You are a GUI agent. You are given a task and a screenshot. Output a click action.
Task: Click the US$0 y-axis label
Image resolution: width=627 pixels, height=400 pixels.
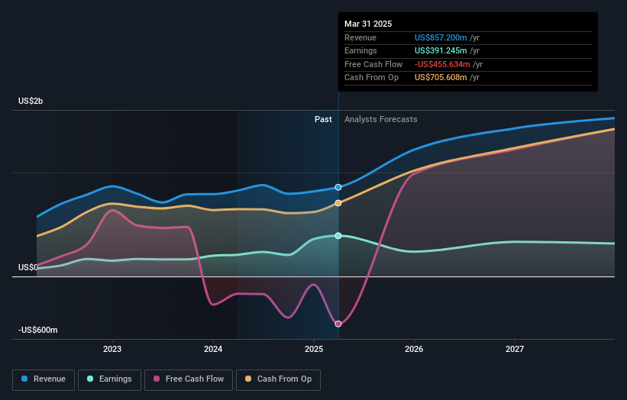click(x=28, y=267)
